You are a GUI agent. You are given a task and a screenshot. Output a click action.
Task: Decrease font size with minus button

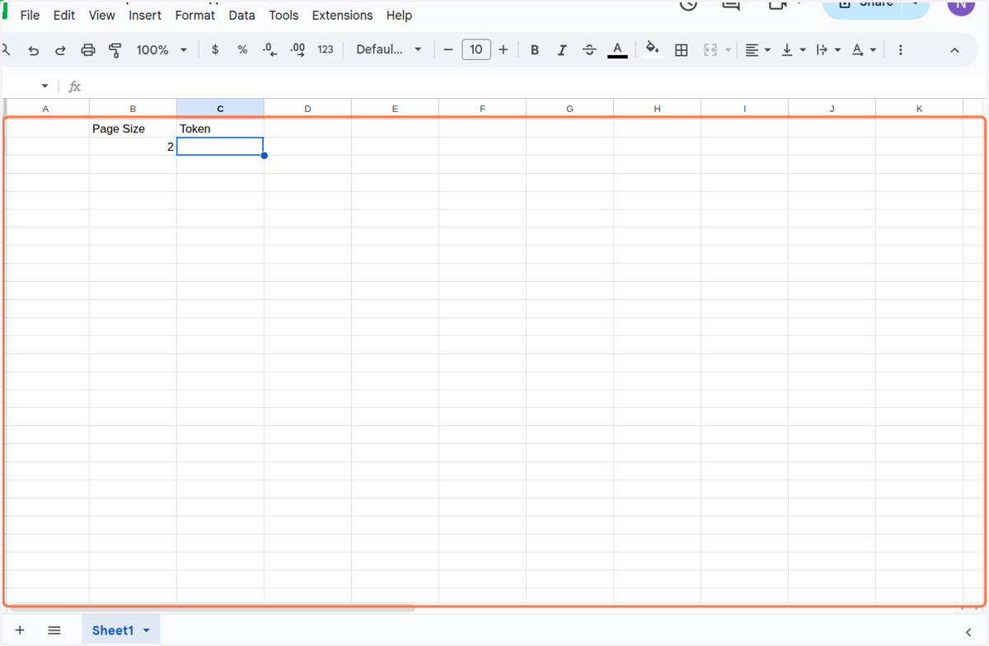coord(448,49)
